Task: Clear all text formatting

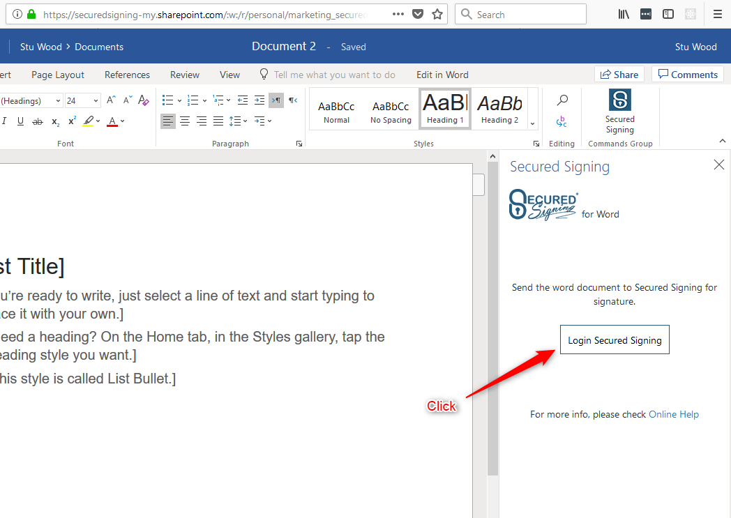Action: click(x=144, y=100)
